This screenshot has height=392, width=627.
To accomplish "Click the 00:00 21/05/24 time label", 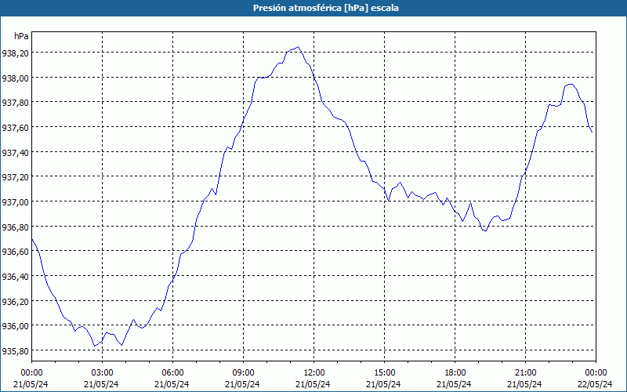I will click(x=31, y=379).
